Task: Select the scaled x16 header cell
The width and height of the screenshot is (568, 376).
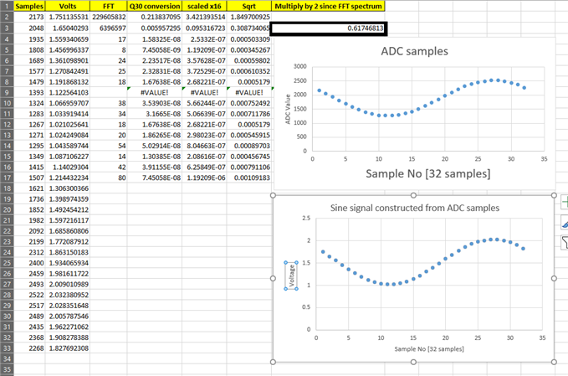Action: [x=204, y=6]
